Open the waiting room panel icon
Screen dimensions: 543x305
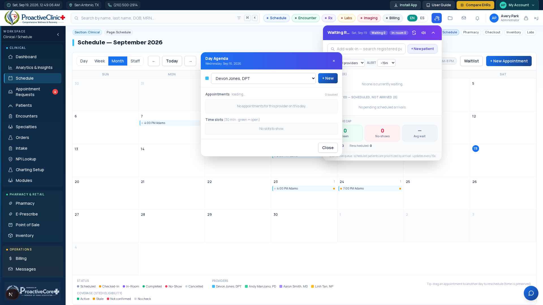(x=437, y=18)
